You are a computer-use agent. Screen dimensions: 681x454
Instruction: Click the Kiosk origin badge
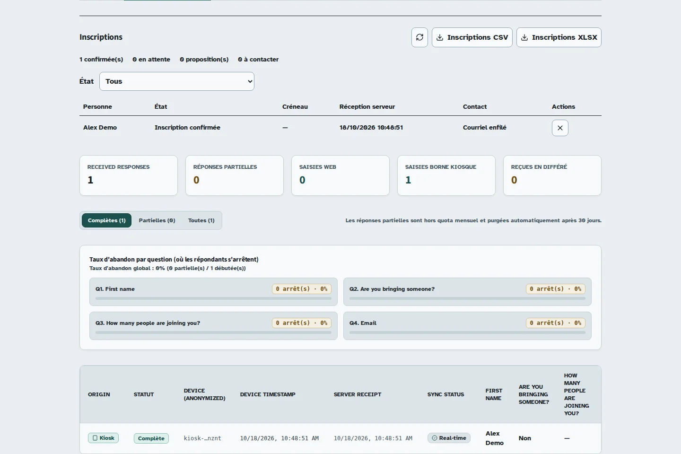click(103, 438)
